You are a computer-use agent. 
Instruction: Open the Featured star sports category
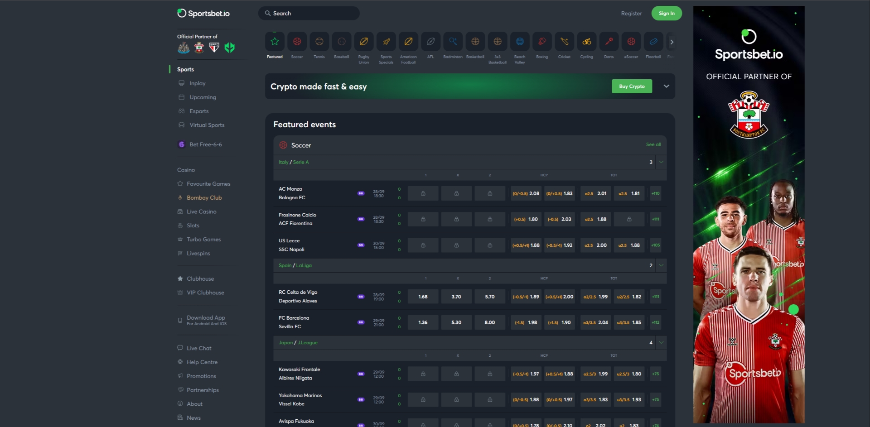point(275,42)
